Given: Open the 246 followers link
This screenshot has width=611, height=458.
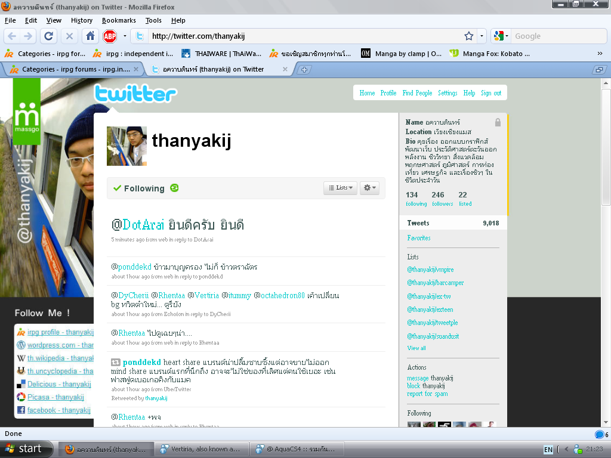Looking at the screenshot, I should 442,199.
